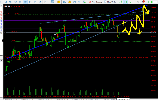Switch to bar chart display
This screenshot has width=158, height=100.
pyautogui.click(x=121, y=2)
